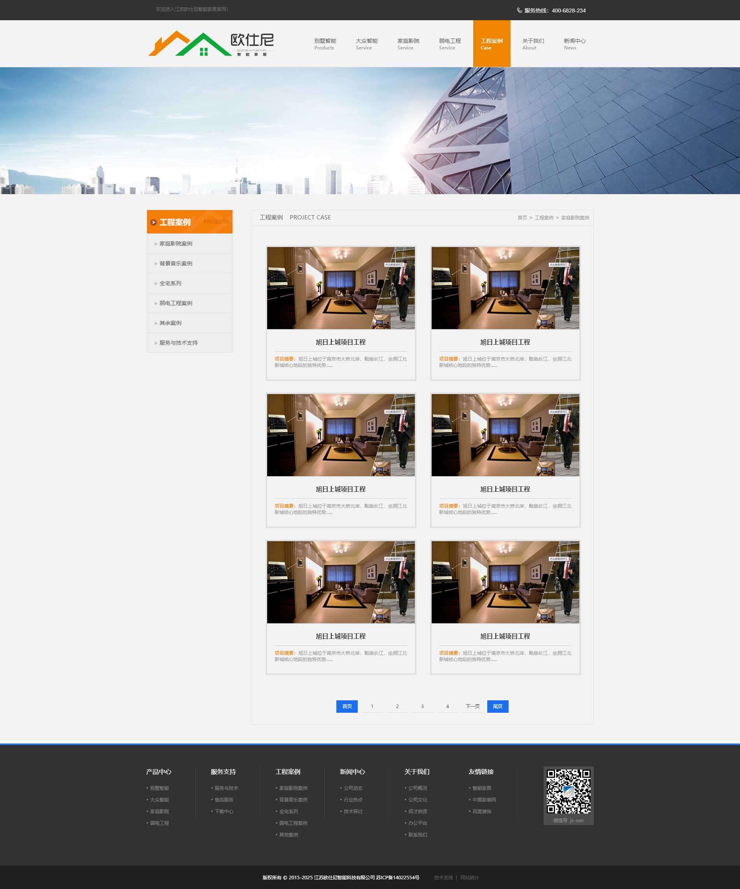Click 首页 in the breadcrumb trail
This screenshot has height=889, width=740.
[x=522, y=217]
